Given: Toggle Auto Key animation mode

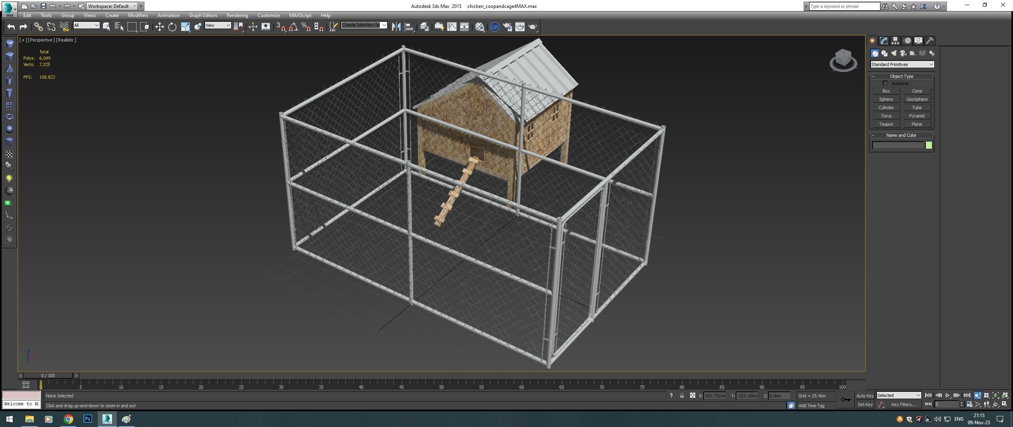Looking at the screenshot, I should coord(865,395).
